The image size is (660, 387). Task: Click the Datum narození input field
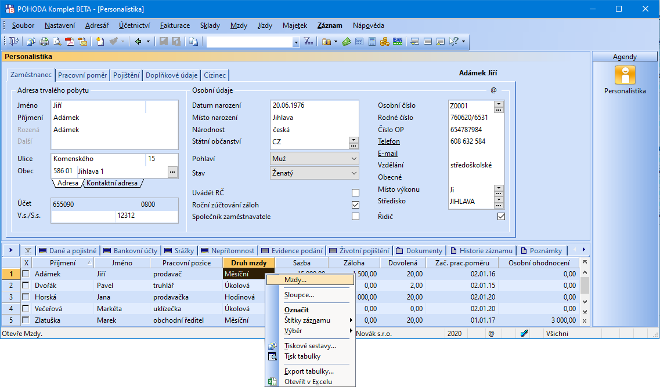tap(313, 105)
